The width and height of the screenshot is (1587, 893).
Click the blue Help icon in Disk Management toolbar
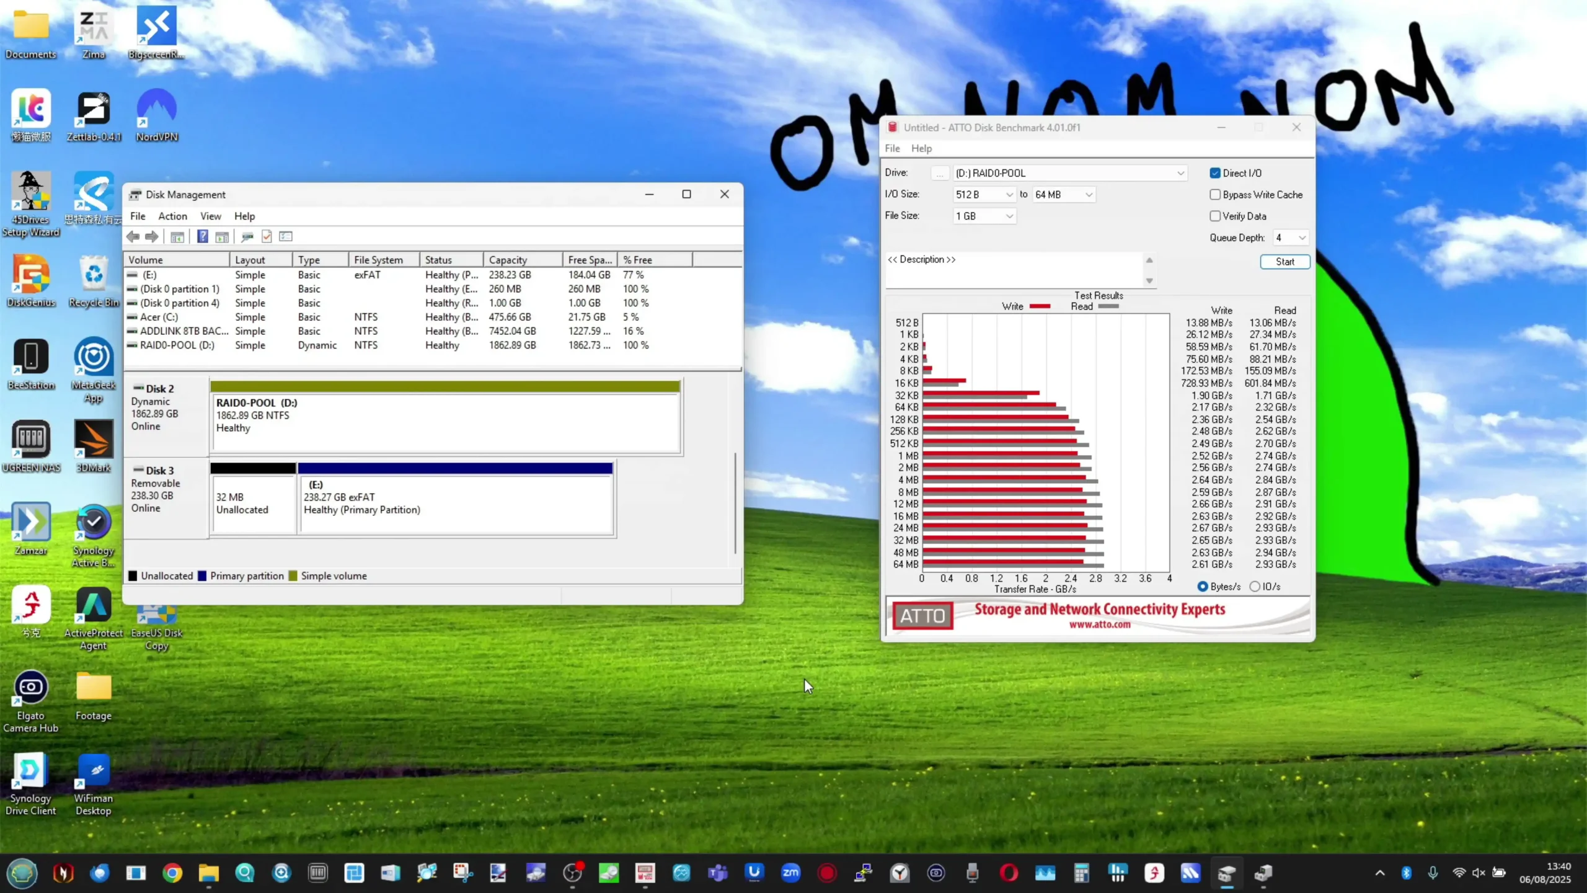(x=202, y=236)
